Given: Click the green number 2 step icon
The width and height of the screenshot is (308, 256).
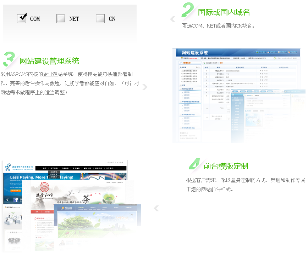Looking at the screenshot, I should tap(187, 10).
